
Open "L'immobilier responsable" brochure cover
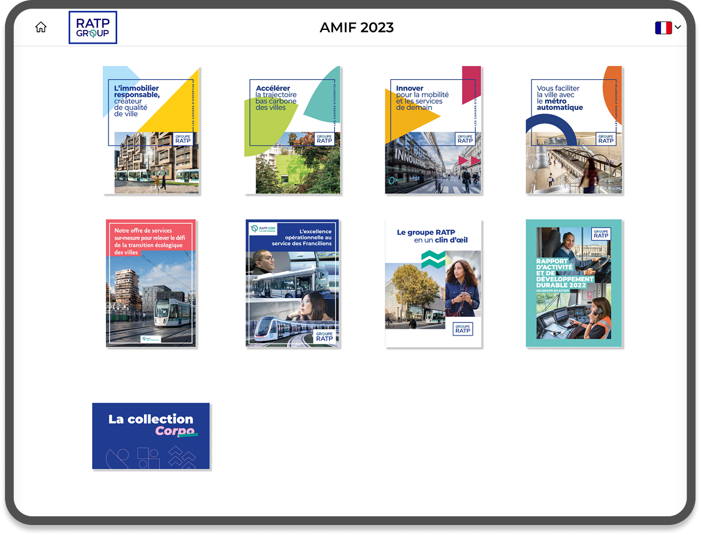(152, 130)
